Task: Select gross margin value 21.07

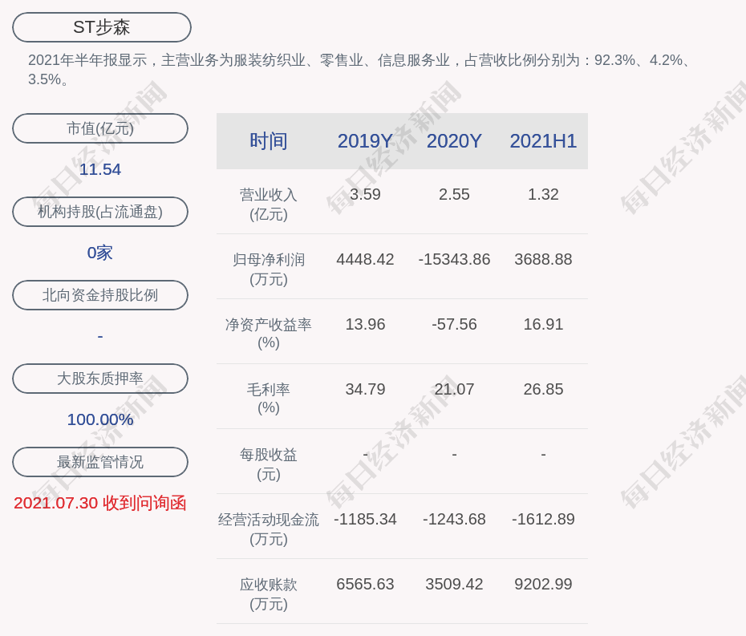Action: click(454, 389)
